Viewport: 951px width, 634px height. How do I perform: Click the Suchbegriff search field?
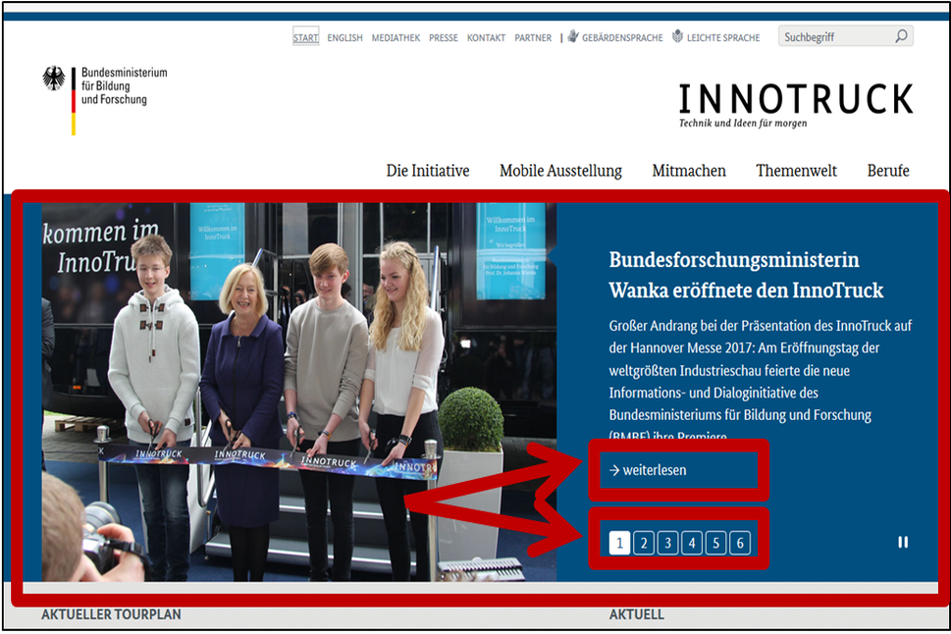[834, 37]
